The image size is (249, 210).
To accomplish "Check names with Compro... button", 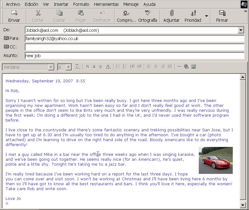I will pos(126,16).
